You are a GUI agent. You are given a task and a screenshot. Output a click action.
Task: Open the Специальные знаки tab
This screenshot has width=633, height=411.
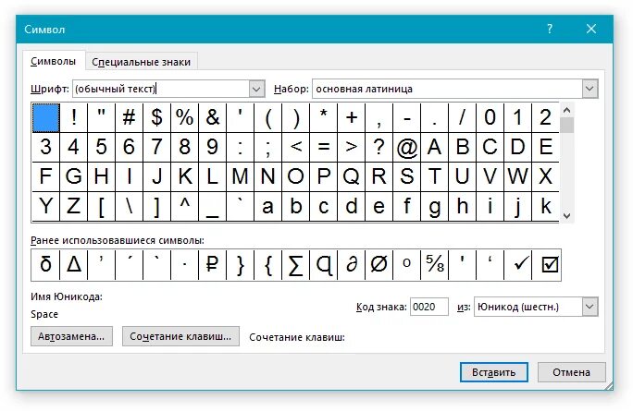coord(141,62)
